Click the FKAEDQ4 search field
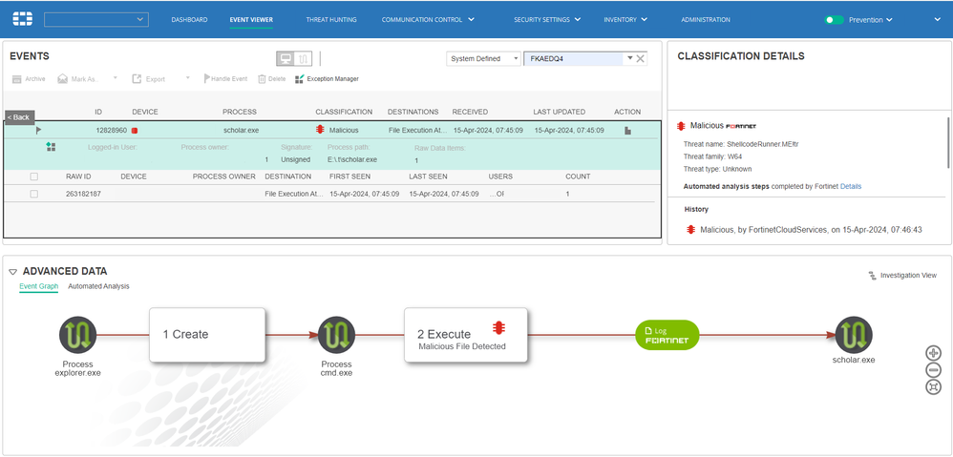 [x=574, y=59]
